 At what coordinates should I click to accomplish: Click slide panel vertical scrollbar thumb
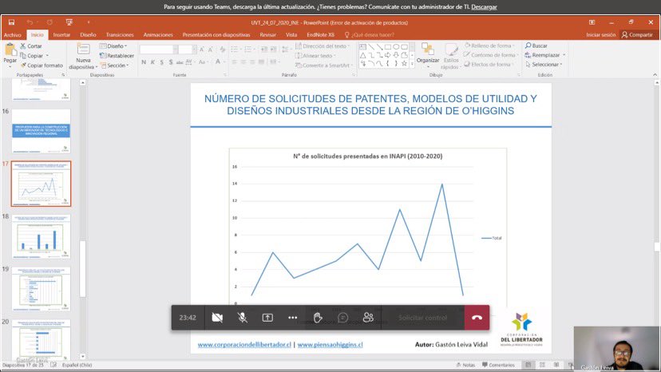tap(83, 269)
